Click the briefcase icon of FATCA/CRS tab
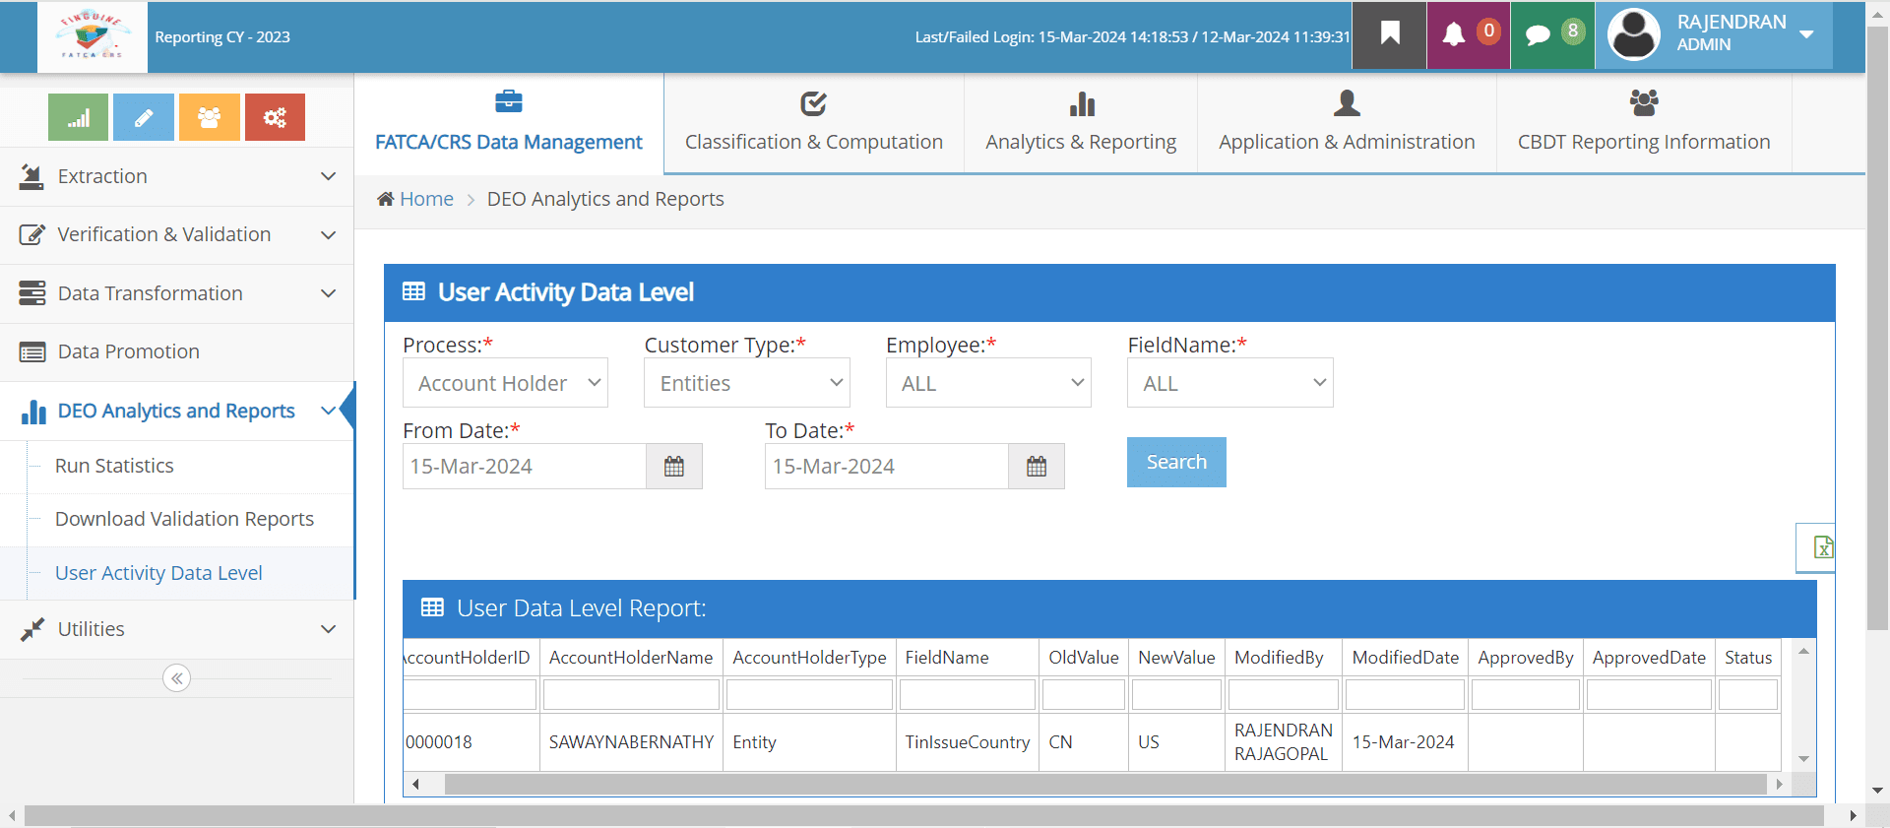Image resolution: width=1890 pixels, height=828 pixels. (x=509, y=101)
